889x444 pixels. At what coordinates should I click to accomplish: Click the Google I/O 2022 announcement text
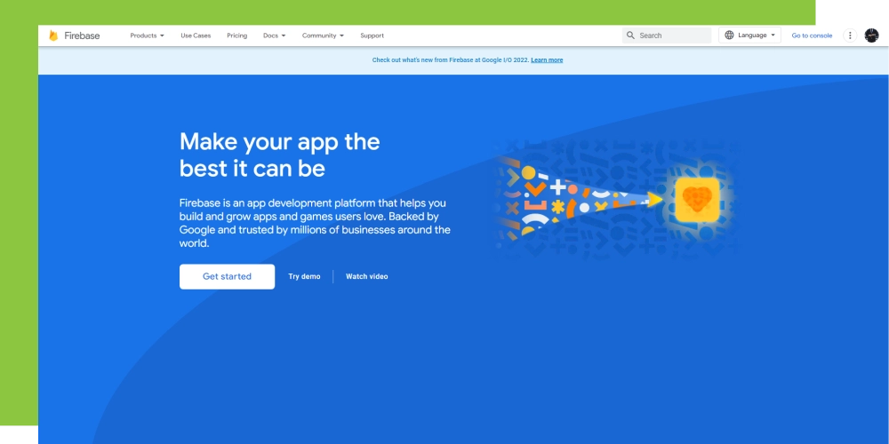(451, 60)
